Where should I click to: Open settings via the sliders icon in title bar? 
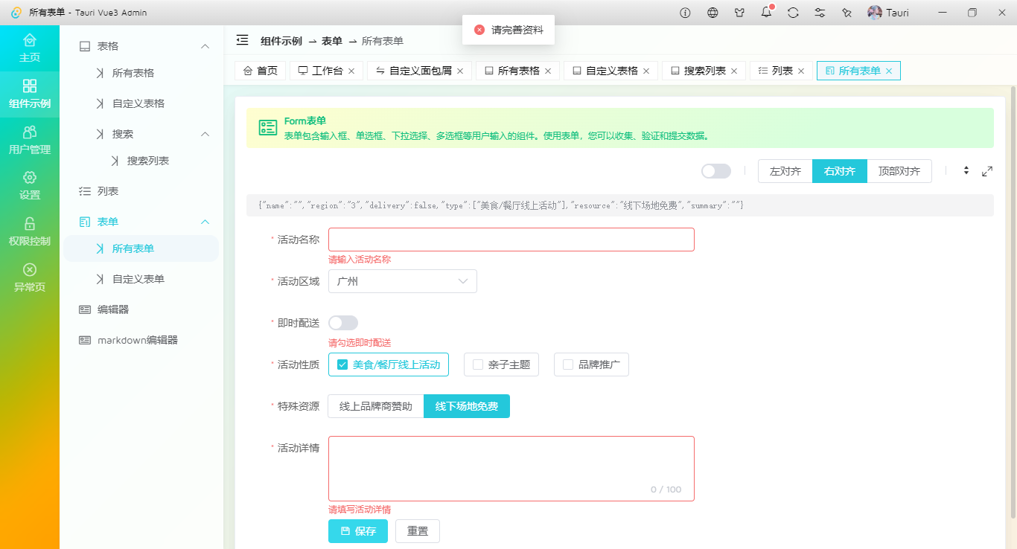(820, 13)
